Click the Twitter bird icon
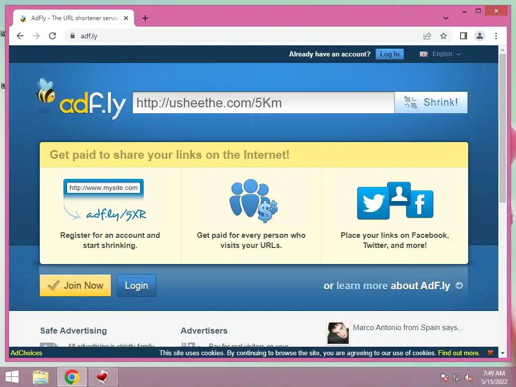516x387 pixels. pos(373,203)
